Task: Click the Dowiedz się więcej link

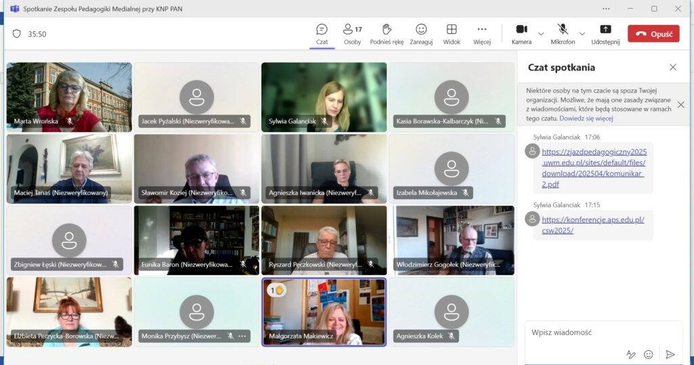Action: [586, 119]
